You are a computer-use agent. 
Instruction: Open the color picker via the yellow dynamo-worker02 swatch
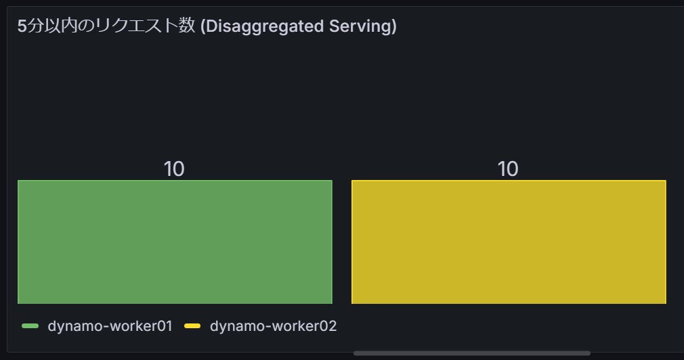pyautogui.click(x=192, y=326)
